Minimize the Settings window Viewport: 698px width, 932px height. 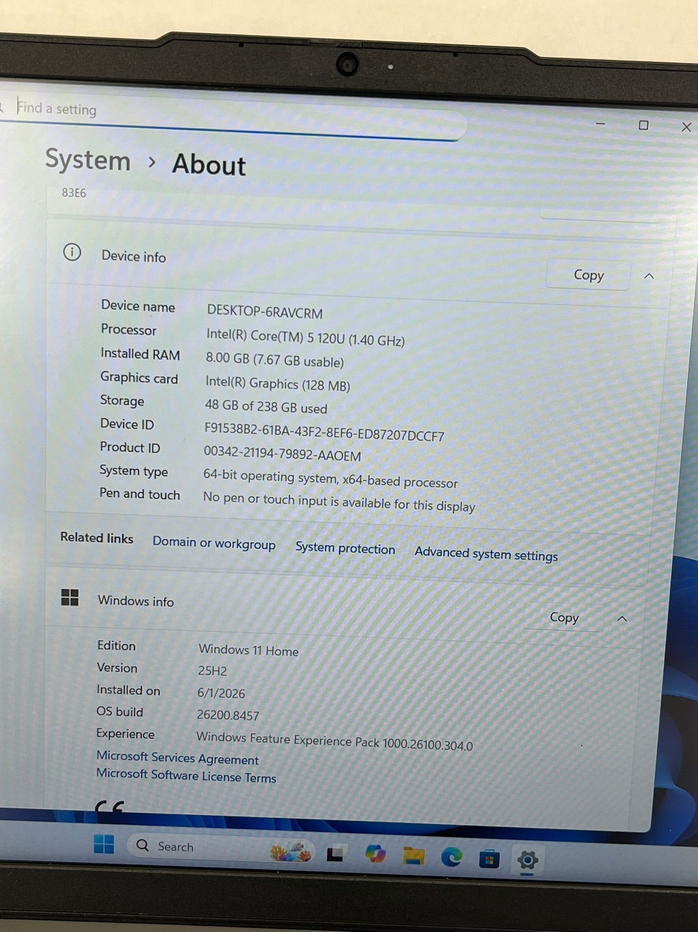tap(600, 124)
